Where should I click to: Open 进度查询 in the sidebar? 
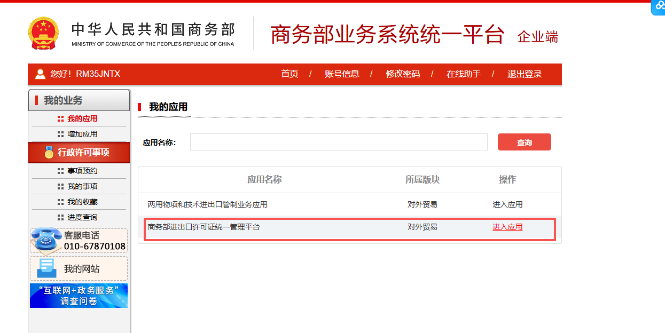pyautogui.click(x=82, y=217)
